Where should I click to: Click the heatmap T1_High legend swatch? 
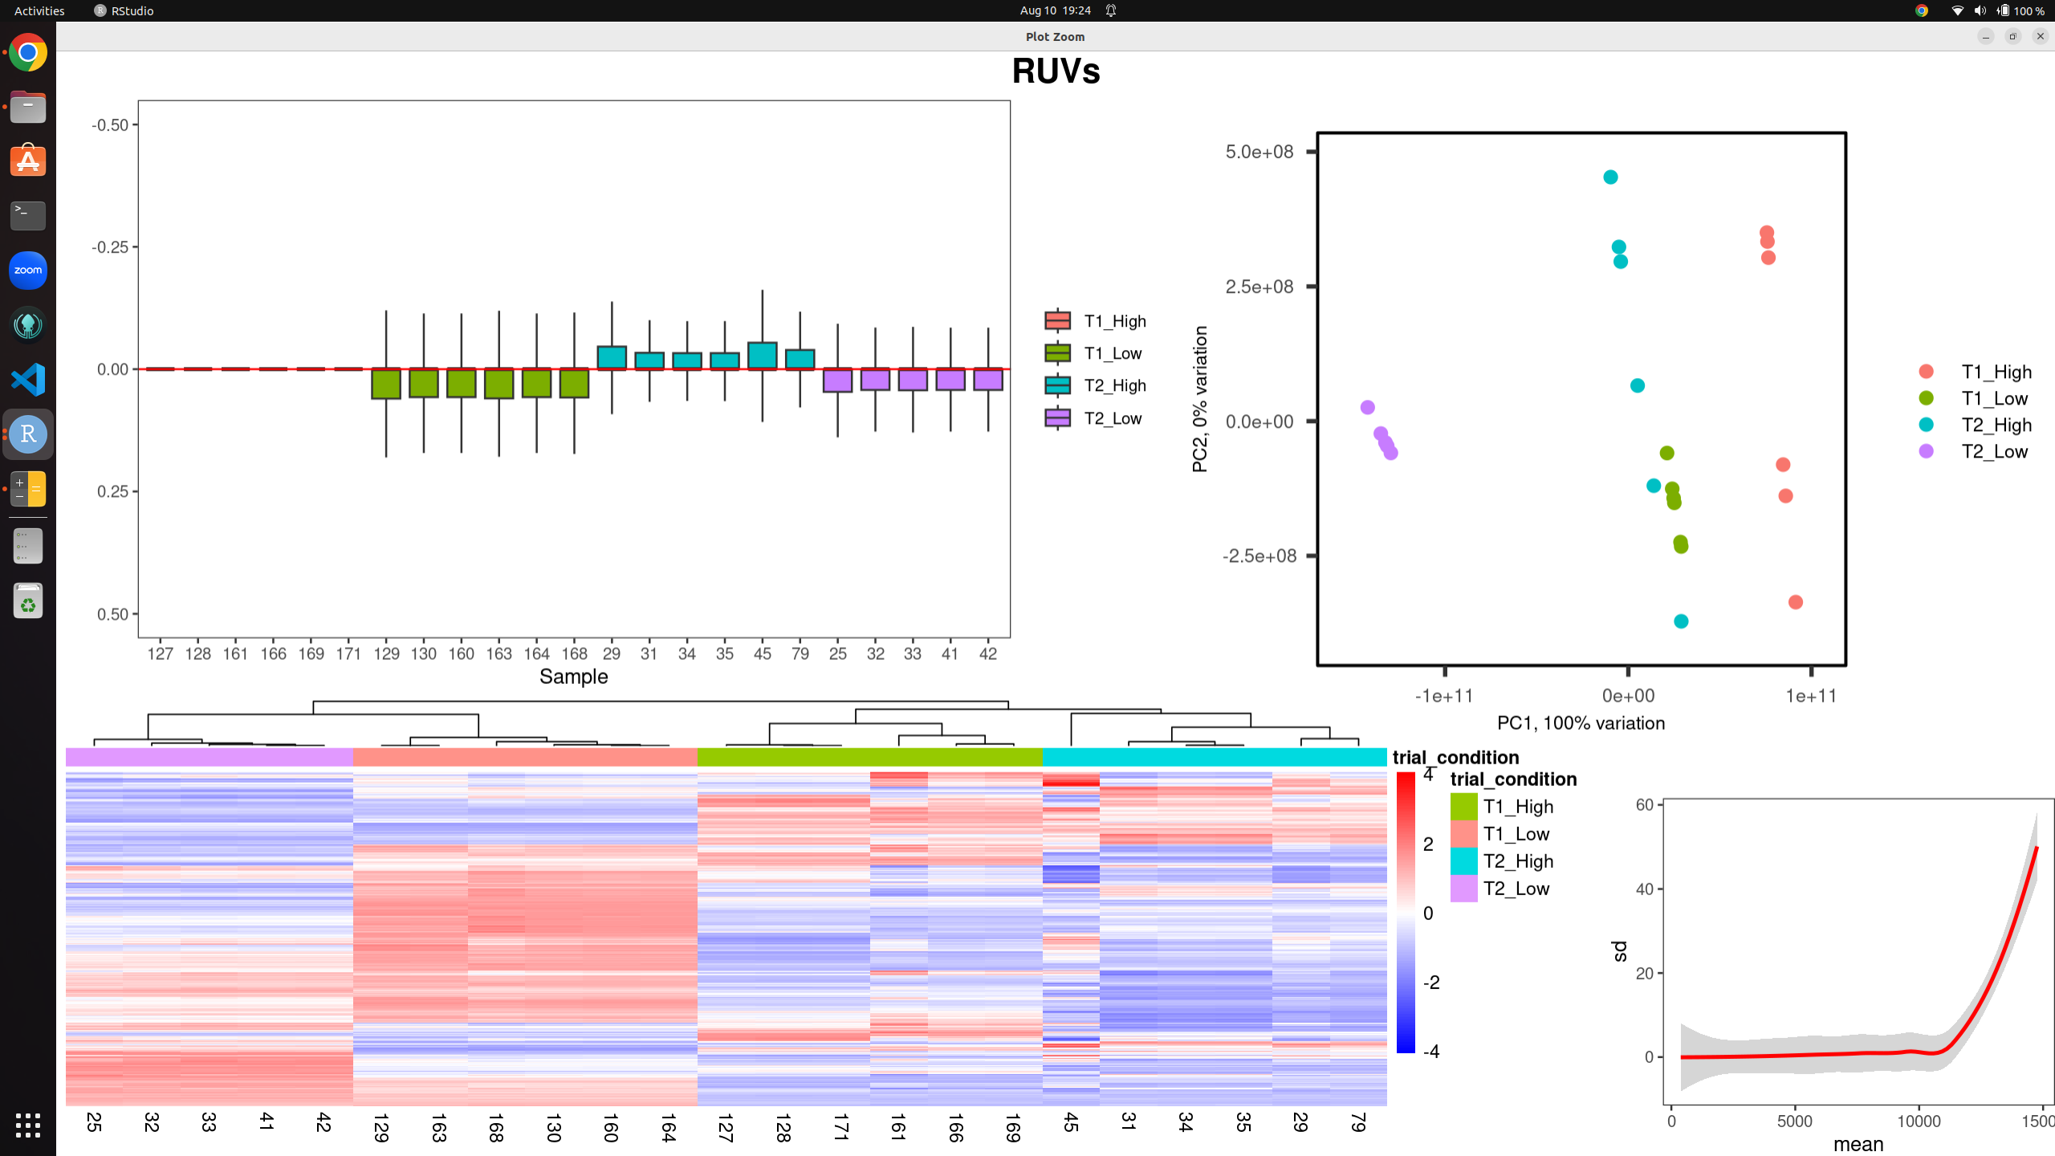click(1463, 806)
